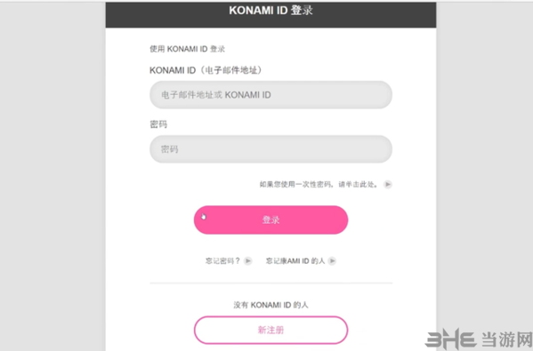Click the 使用 KONAMI ID 登录 instruction text

coord(187,49)
